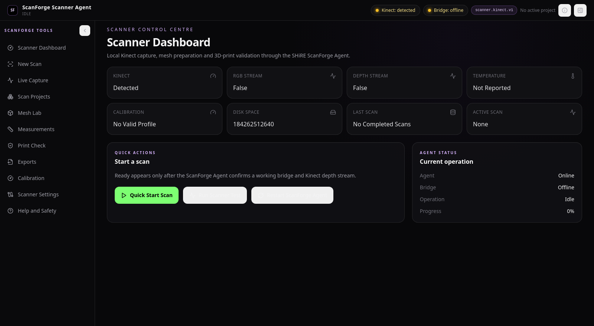Click the Scanner Dashboard sidebar icon
The image size is (594, 326).
click(10, 48)
